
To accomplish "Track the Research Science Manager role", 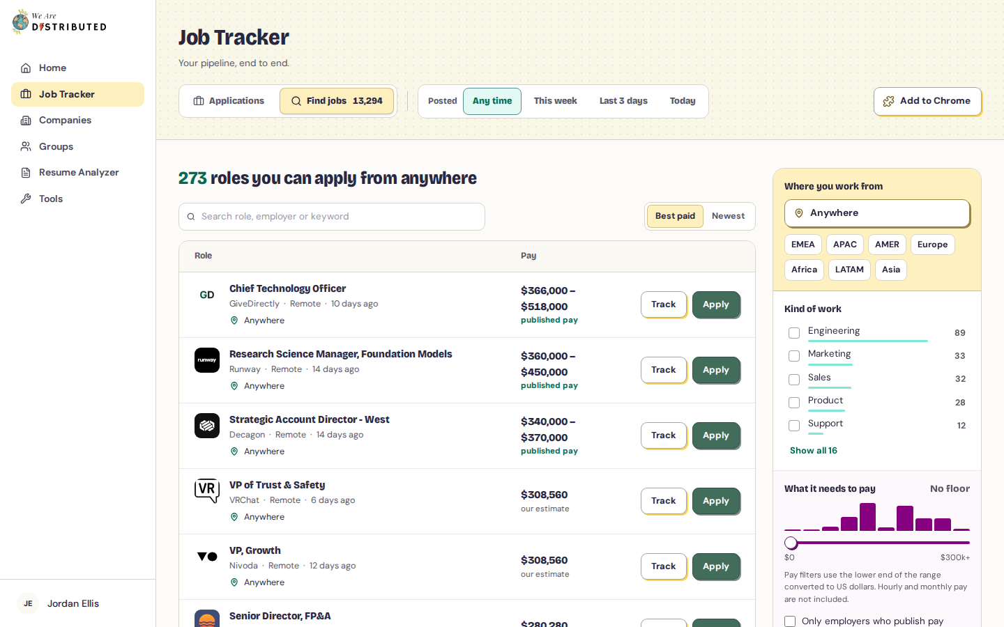I will pyautogui.click(x=664, y=370).
